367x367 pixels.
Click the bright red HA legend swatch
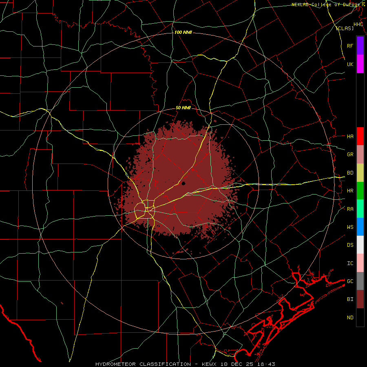(360, 136)
